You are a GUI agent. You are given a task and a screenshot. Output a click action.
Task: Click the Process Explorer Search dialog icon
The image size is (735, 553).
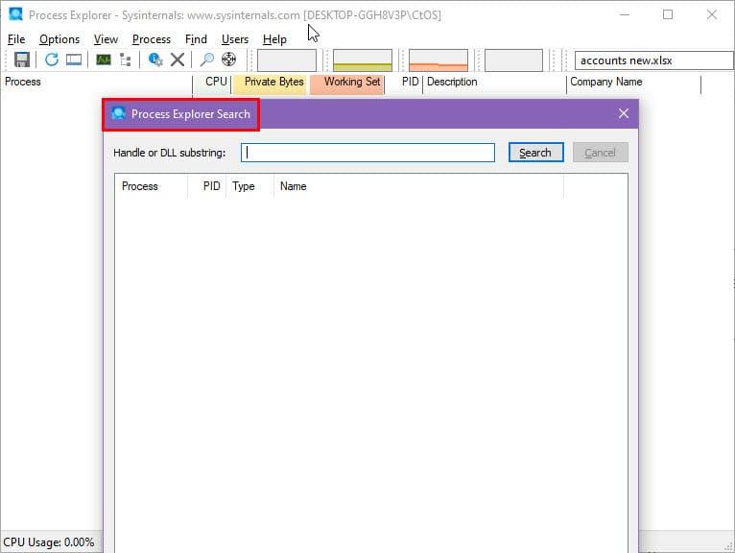click(x=119, y=113)
